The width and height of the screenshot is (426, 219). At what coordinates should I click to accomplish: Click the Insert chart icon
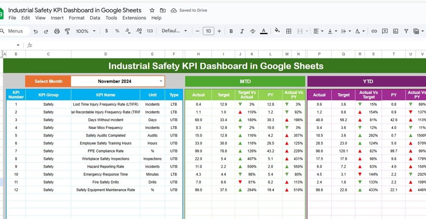pyautogui.click(x=395, y=31)
